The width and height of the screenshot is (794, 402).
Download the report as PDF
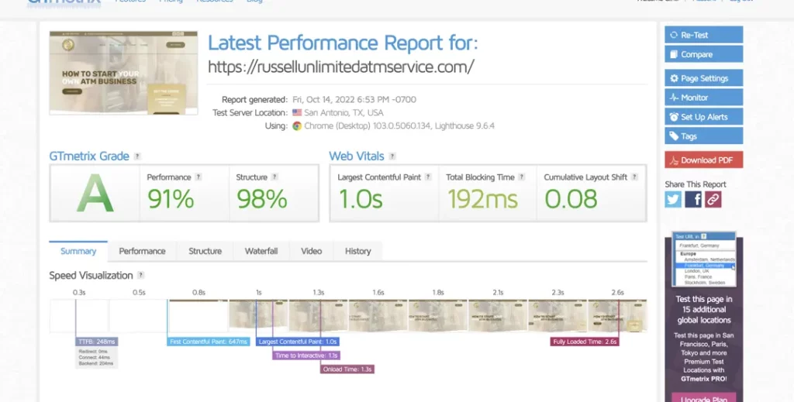(x=704, y=160)
